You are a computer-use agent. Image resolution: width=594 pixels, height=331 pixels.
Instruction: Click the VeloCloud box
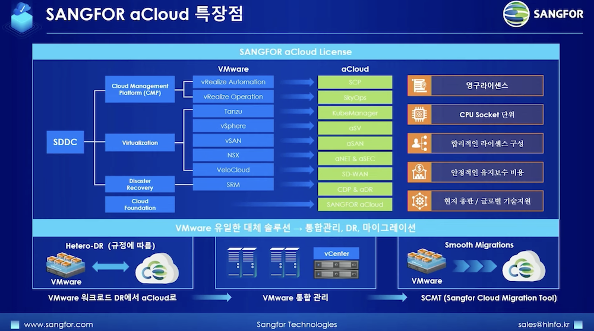coord(233,170)
